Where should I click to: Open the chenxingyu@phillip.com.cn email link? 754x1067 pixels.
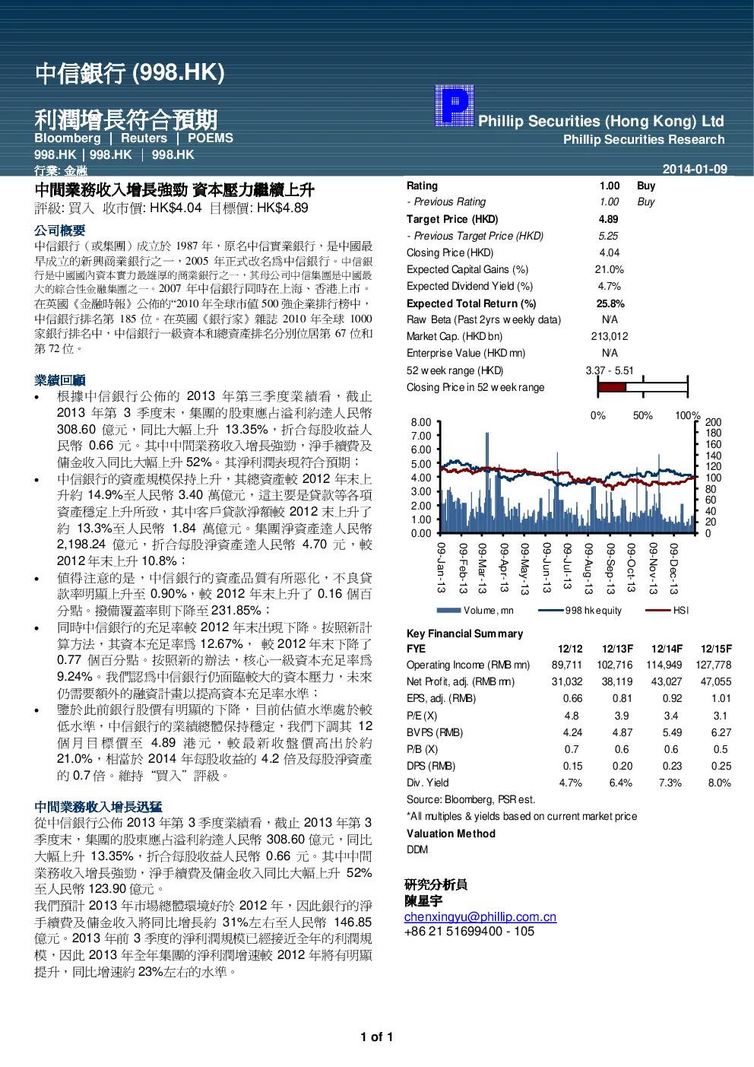point(480,917)
